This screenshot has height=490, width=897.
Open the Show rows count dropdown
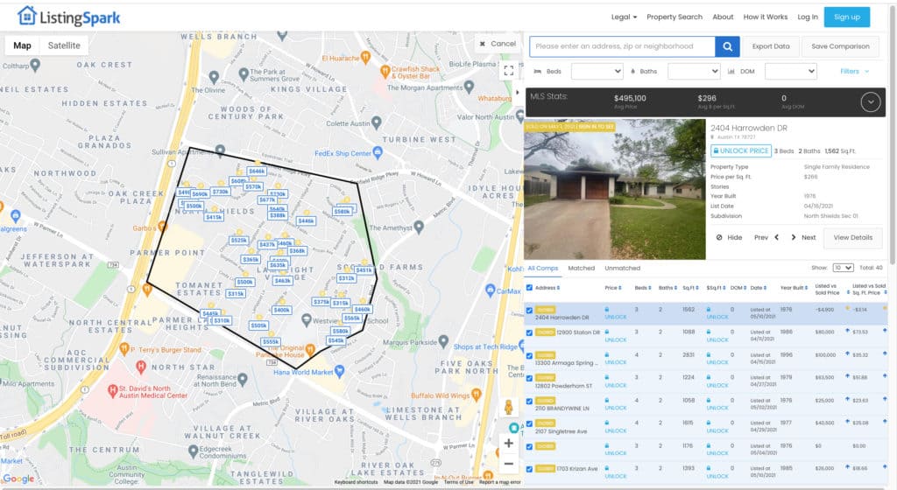tap(843, 268)
